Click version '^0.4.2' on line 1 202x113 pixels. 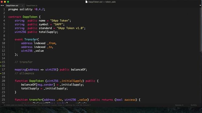(x=39, y=9)
